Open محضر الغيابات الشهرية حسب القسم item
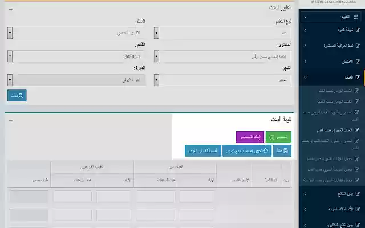 (333, 159)
